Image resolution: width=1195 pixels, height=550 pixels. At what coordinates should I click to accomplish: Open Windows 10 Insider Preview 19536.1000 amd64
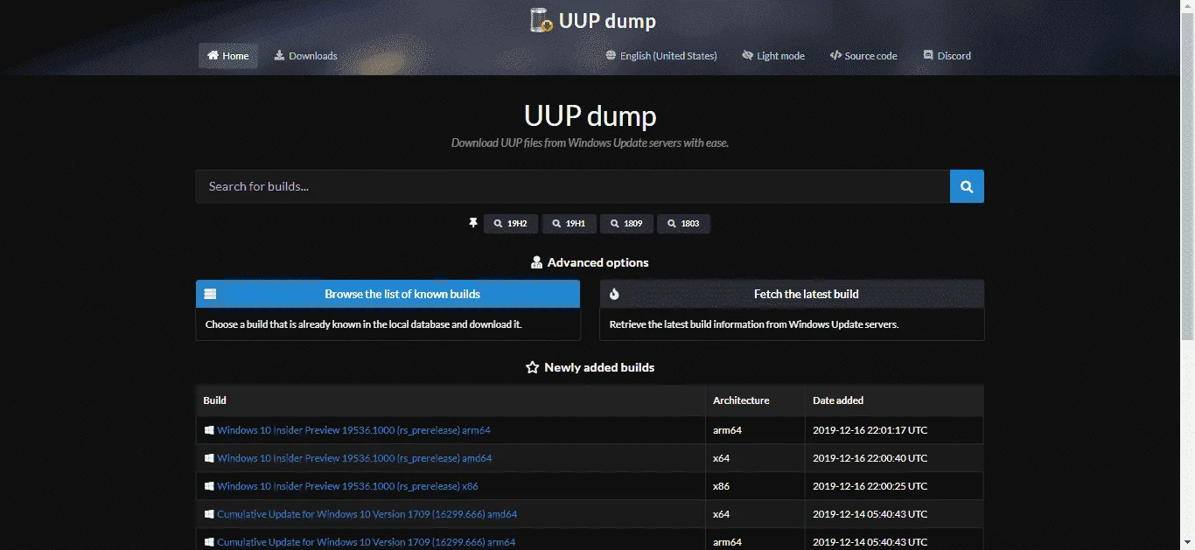[x=354, y=458]
